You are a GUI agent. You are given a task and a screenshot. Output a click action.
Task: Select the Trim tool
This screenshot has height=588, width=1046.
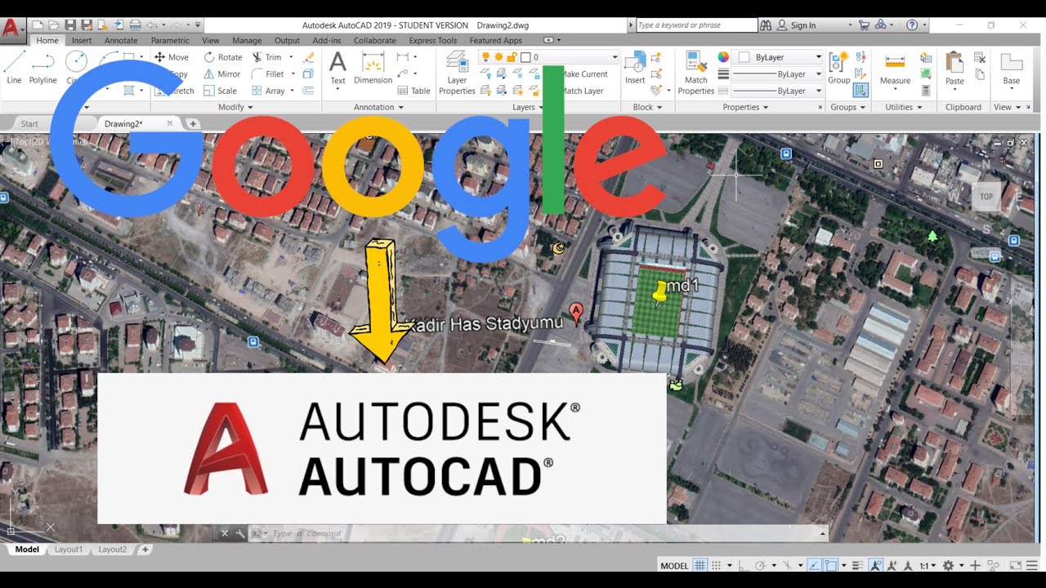click(267, 57)
